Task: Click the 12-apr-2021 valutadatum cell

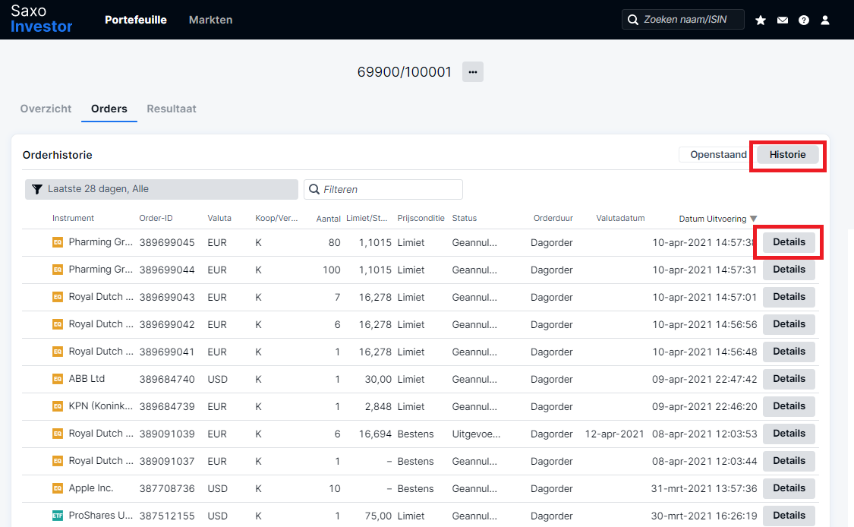Action: 614,434
